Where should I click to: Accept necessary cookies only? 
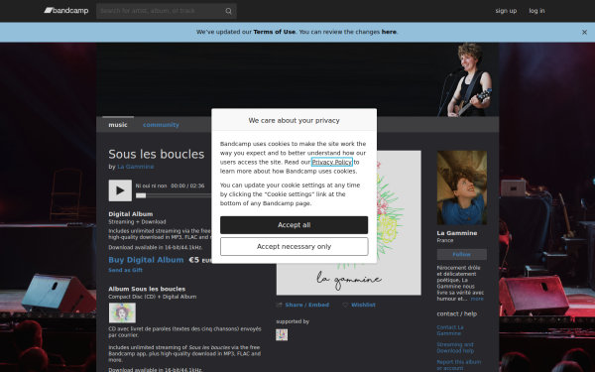point(295,247)
